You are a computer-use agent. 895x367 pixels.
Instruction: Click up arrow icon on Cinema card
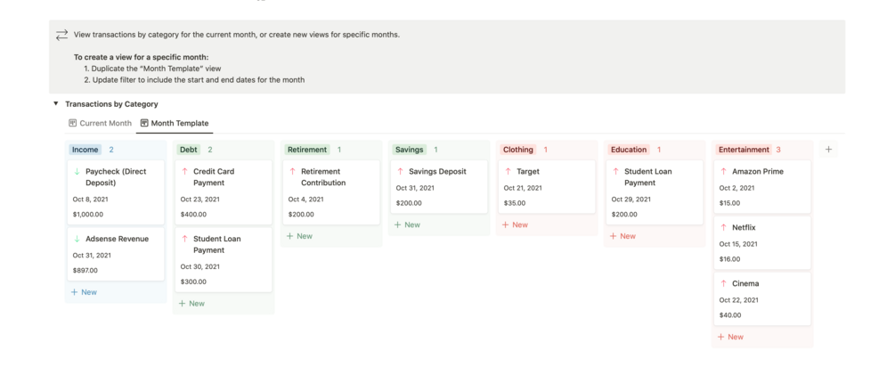[723, 283]
